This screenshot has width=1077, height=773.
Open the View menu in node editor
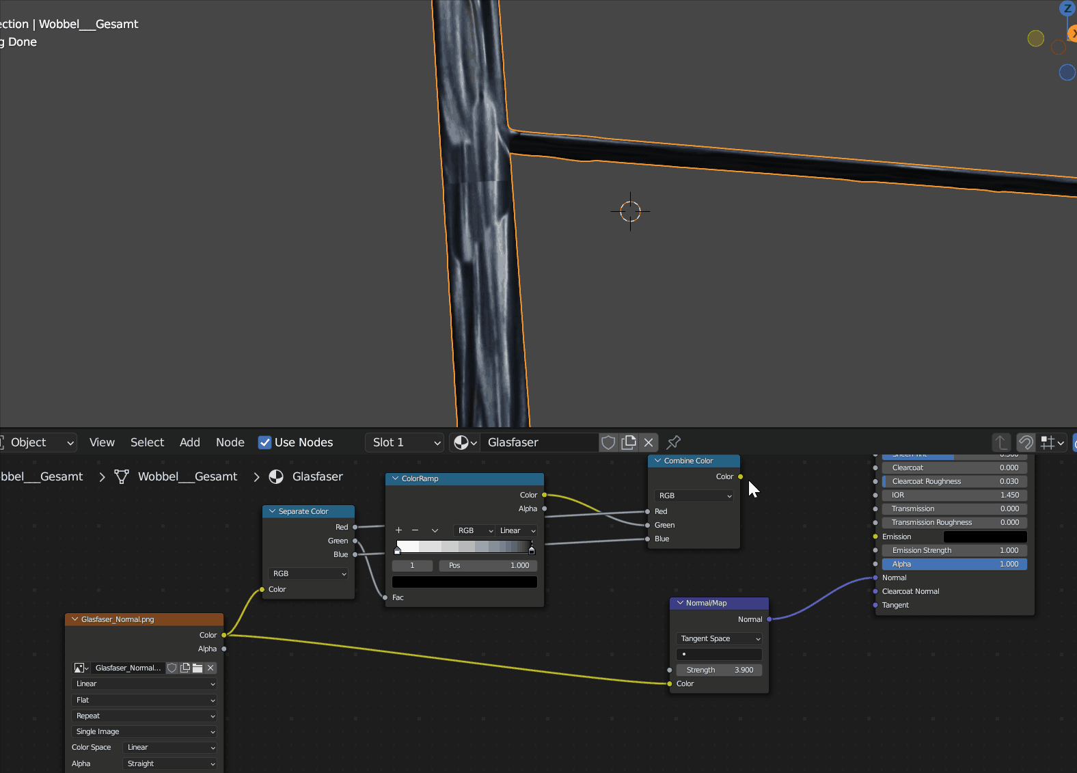point(102,442)
